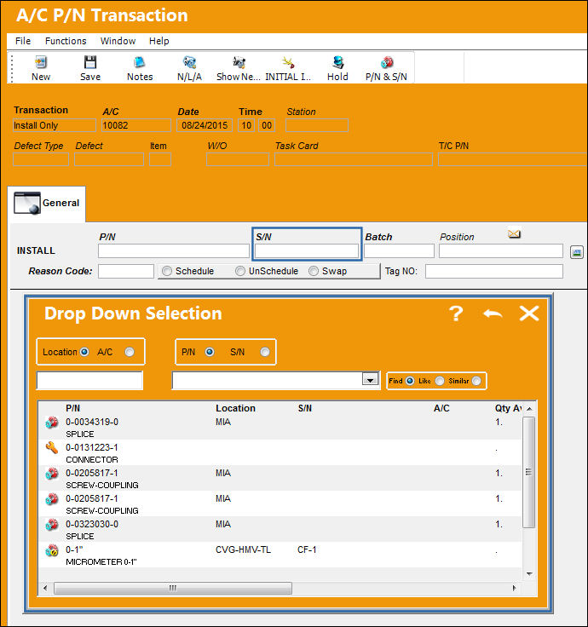The width and height of the screenshot is (588, 627).
Task: Click the INSTALL S/N input field
Action: [307, 251]
